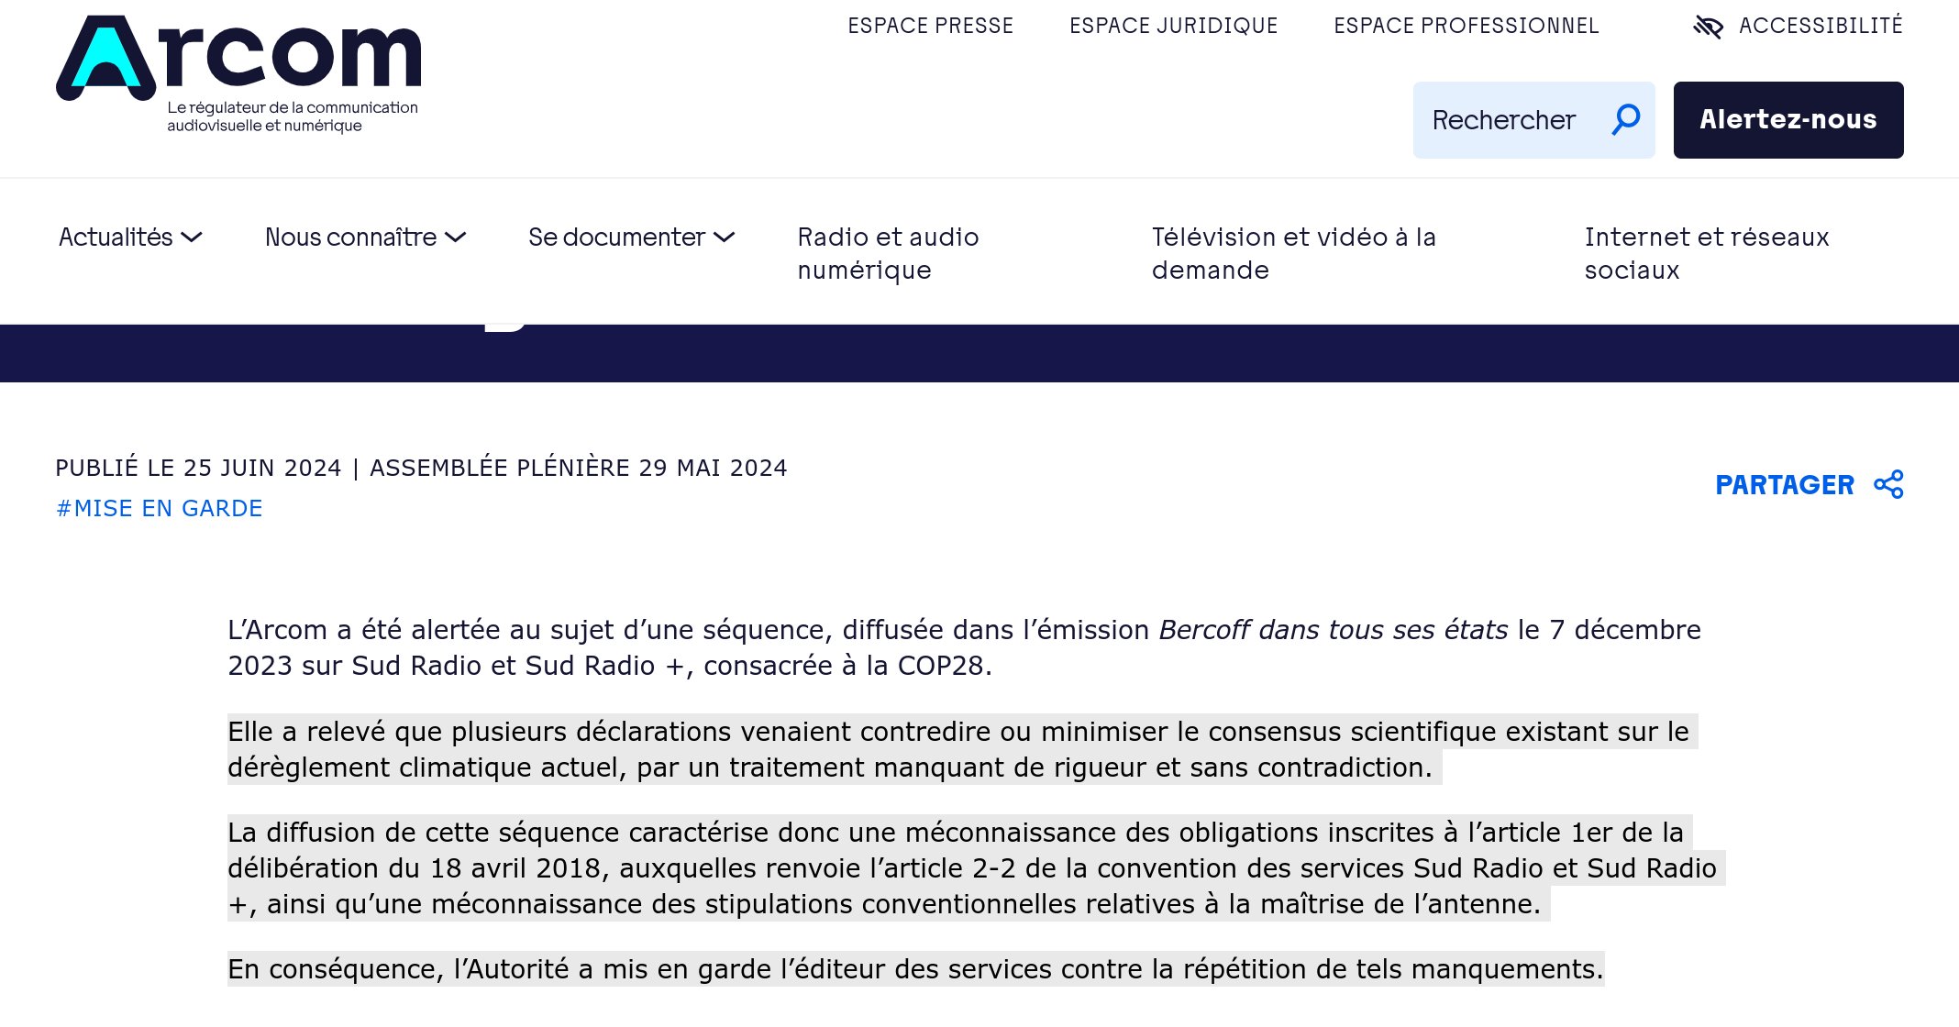Click the accessibility crossed-eye icon
Viewport: 1959px width, 1027px height.
click(x=1708, y=27)
